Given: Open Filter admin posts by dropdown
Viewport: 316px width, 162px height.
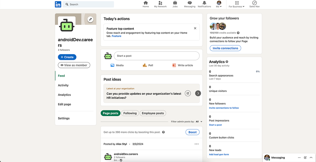Looking at the screenshot, I should tap(187, 121).
